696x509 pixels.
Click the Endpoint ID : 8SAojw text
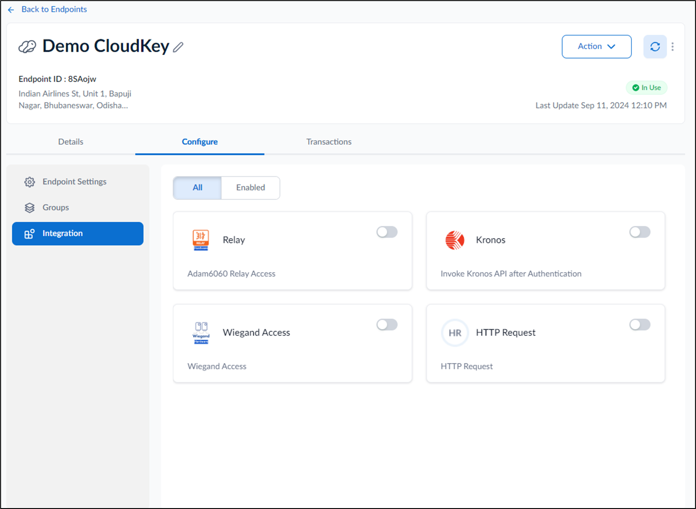(x=57, y=79)
